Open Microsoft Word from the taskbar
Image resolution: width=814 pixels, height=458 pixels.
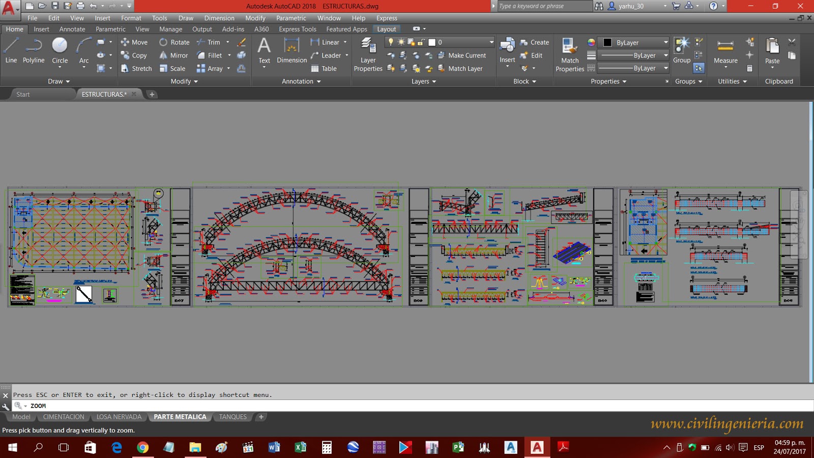[x=274, y=447]
